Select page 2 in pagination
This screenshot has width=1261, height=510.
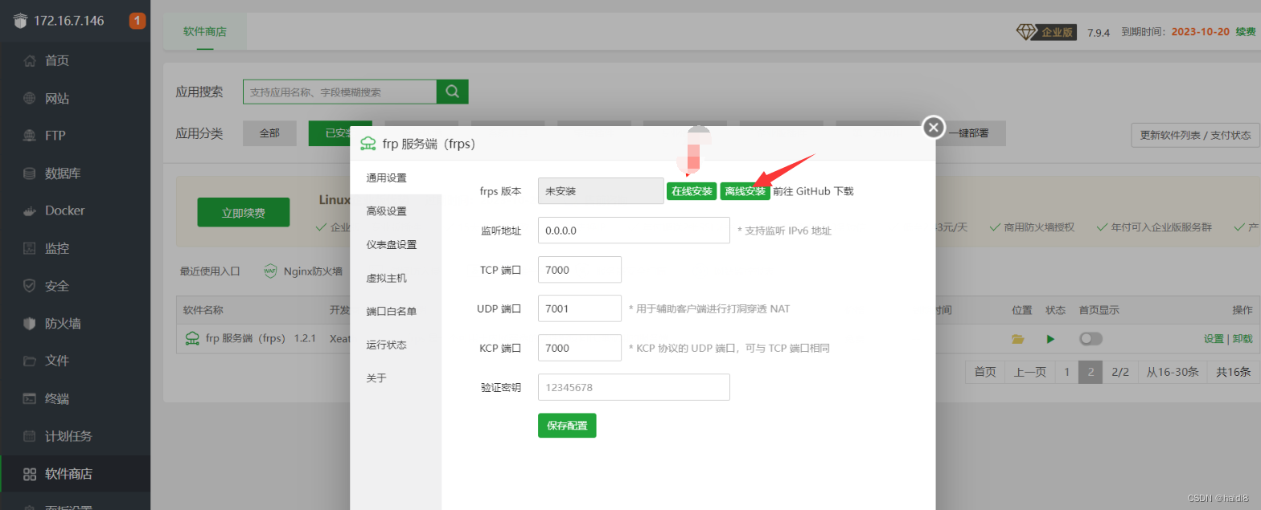pos(1091,372)
